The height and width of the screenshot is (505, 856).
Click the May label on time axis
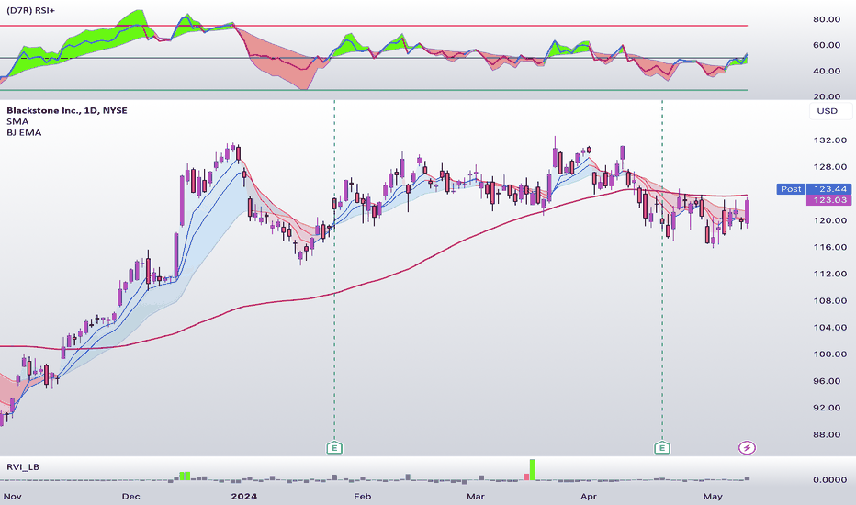point(713,496)
